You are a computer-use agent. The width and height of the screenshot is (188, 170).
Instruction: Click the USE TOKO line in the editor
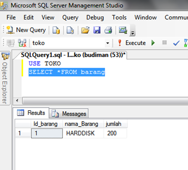(x=45, y=64)
